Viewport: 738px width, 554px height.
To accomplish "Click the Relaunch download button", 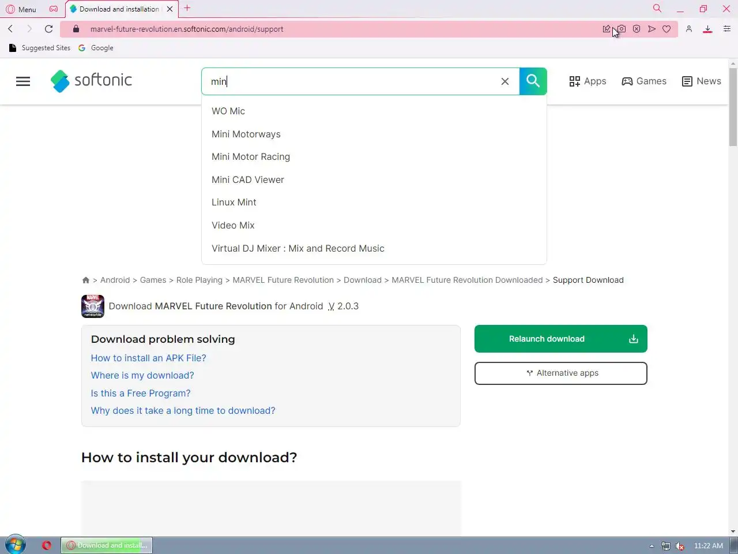I will [560, 339].
